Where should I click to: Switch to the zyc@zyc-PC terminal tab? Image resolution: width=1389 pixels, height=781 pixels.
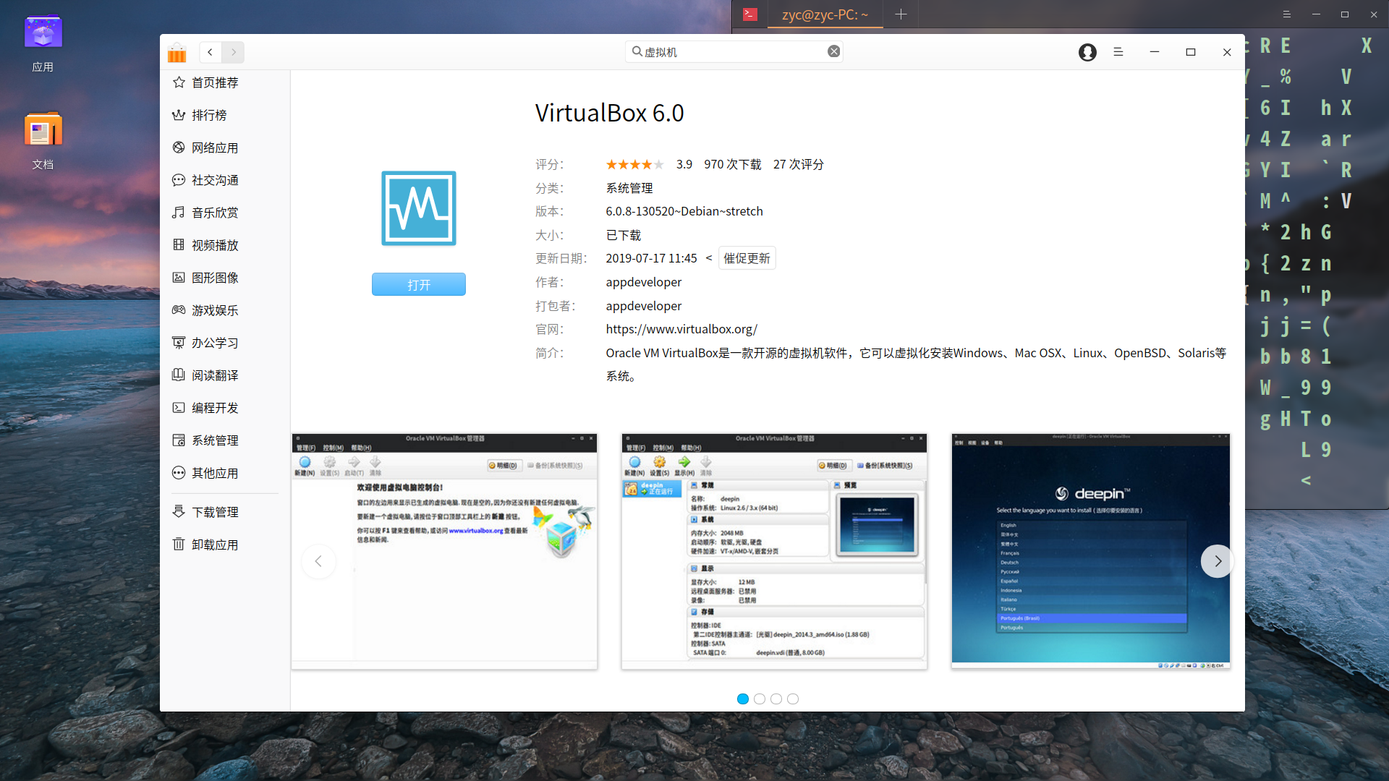point(825,14)
